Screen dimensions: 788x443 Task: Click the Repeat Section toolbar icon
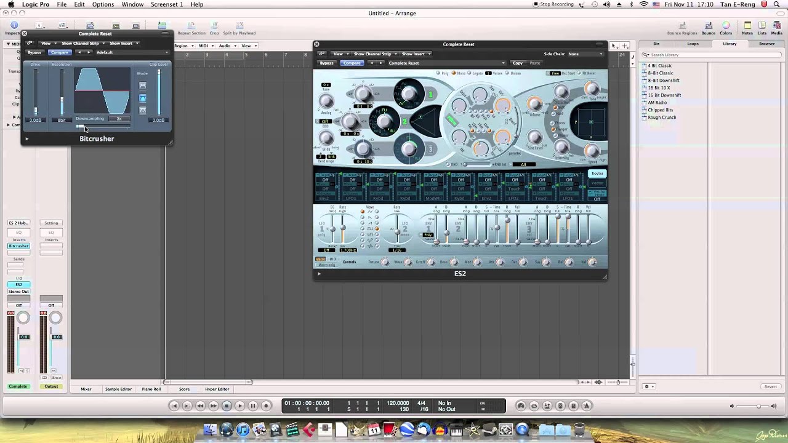(x=191, y=28)
